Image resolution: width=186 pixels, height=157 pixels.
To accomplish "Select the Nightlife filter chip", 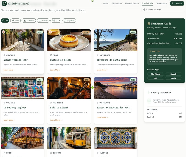I will 69,21.
